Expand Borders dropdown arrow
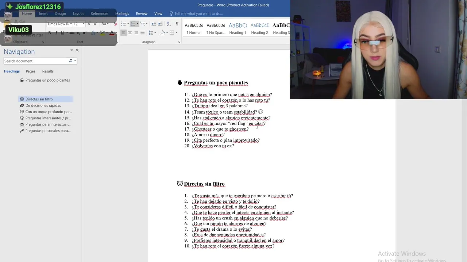Screen dimensions: 467x262 [177, 33]
